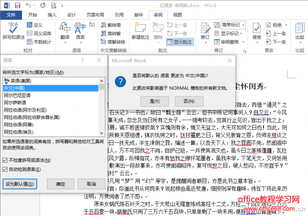
Task: Expand quick access toolbar customize arrow
Action: coord(62,6)
